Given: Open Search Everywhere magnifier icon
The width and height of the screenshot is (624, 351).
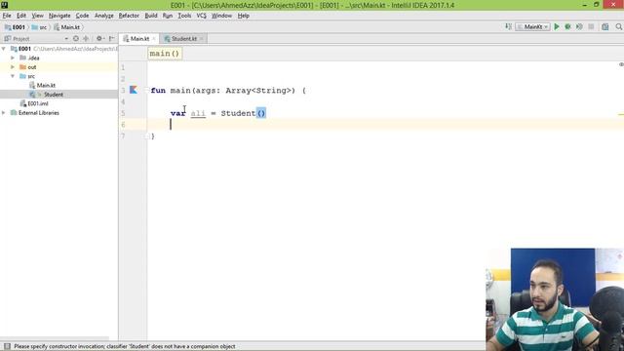Looking at the screenshot, I should (618, 26).
